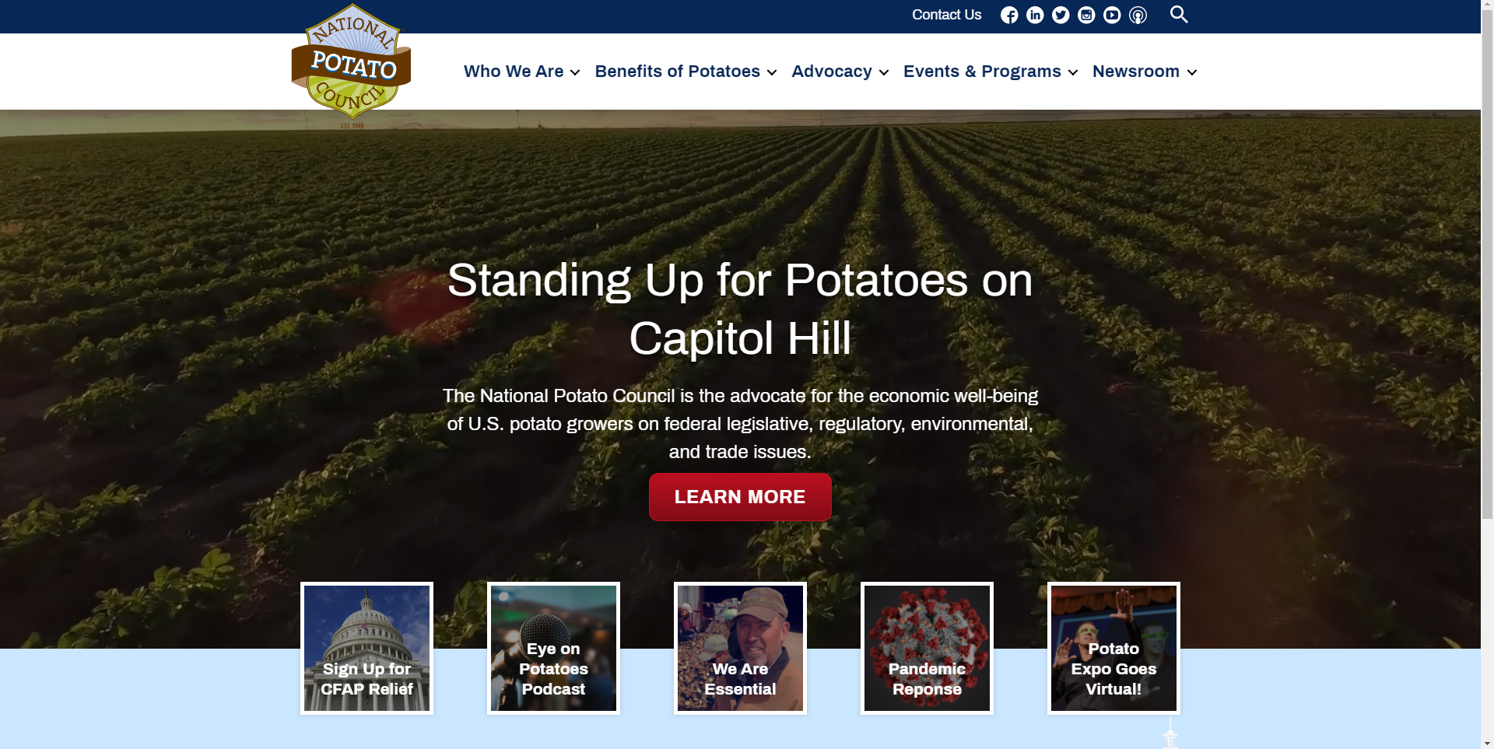Open the Instagram social icon
Image resolution: width=1494 pixels, height=749 pixels.
coord(1086,16)
